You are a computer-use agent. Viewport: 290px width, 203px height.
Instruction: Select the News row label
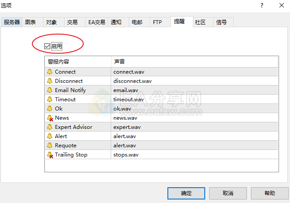tap(62, 118)
